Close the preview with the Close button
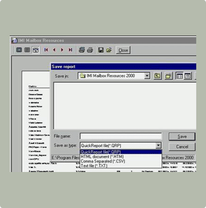This screenshot has height=208, width=206. [123, 50]
